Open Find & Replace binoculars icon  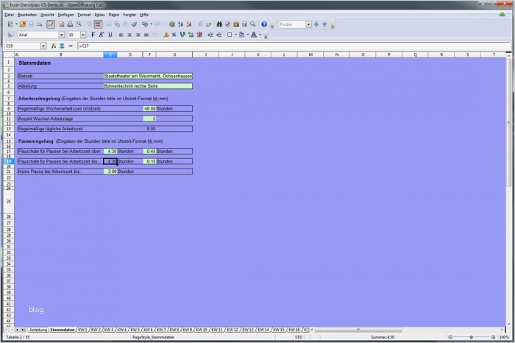tap(220, 24)
